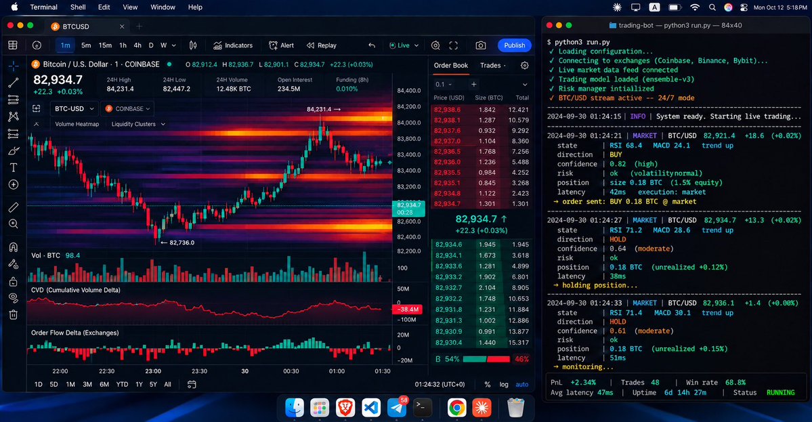Open the chart layout grid icon
812x422 pixels.
(13, 45)
